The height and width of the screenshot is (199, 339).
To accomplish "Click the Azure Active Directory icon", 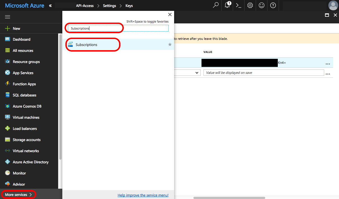I will [8, 162].
